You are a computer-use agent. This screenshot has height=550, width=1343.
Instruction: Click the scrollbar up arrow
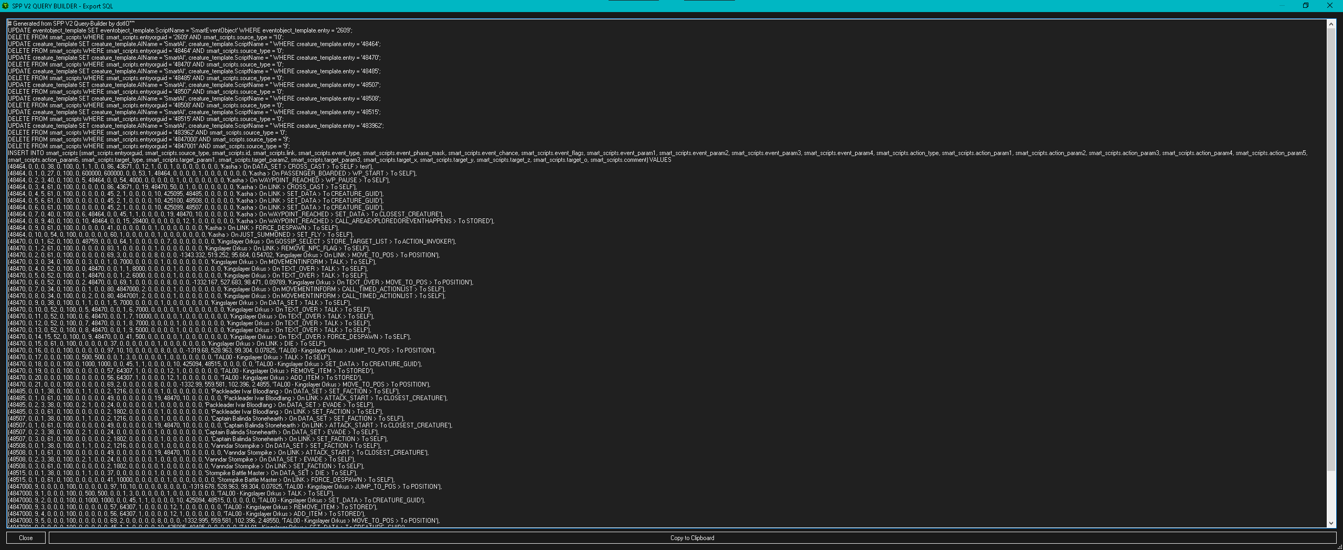1331,24
